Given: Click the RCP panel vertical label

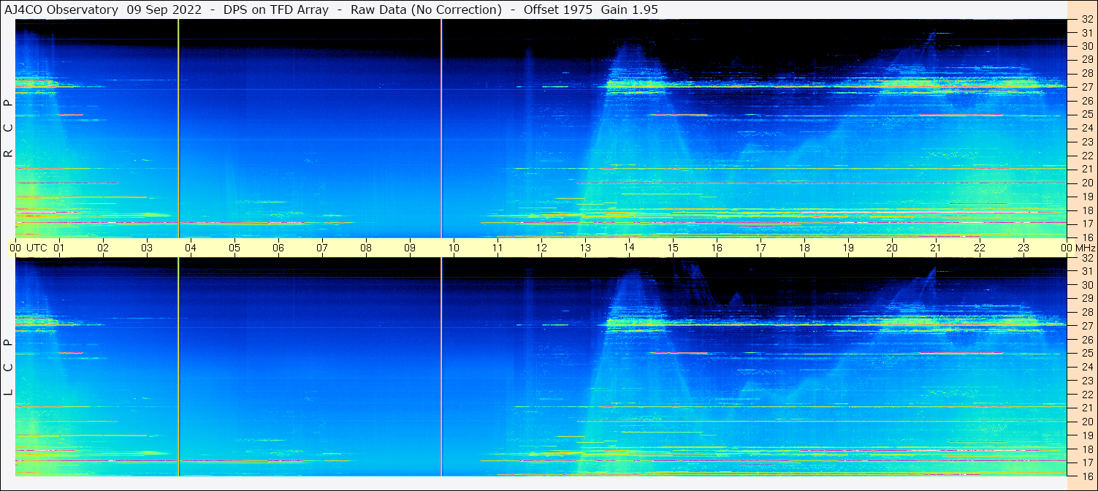Looking at the screenshot, I should point(9,128).
